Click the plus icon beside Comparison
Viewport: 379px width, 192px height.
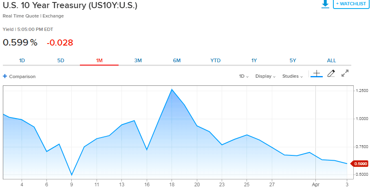tap(5, 76)
